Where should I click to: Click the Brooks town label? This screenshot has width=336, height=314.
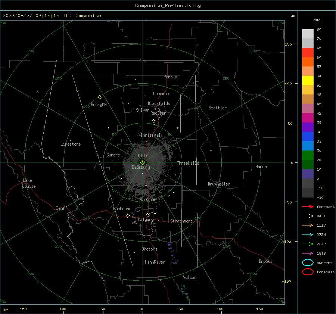(x=265, y=261)
